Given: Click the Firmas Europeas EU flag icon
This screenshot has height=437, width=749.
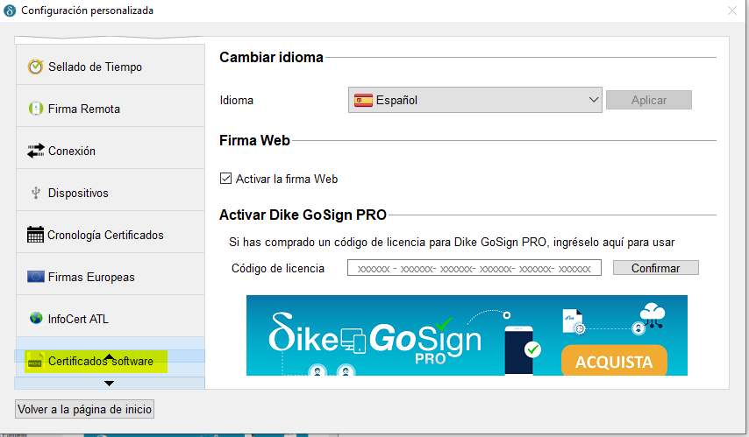Looking at the screenshot, I should [36, 277].
